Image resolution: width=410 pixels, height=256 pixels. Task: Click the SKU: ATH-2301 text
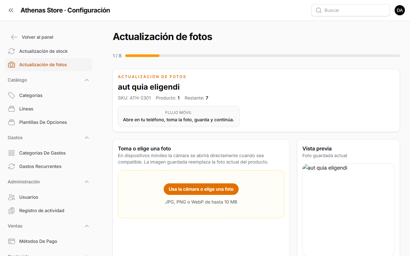(x=134, y=98)
